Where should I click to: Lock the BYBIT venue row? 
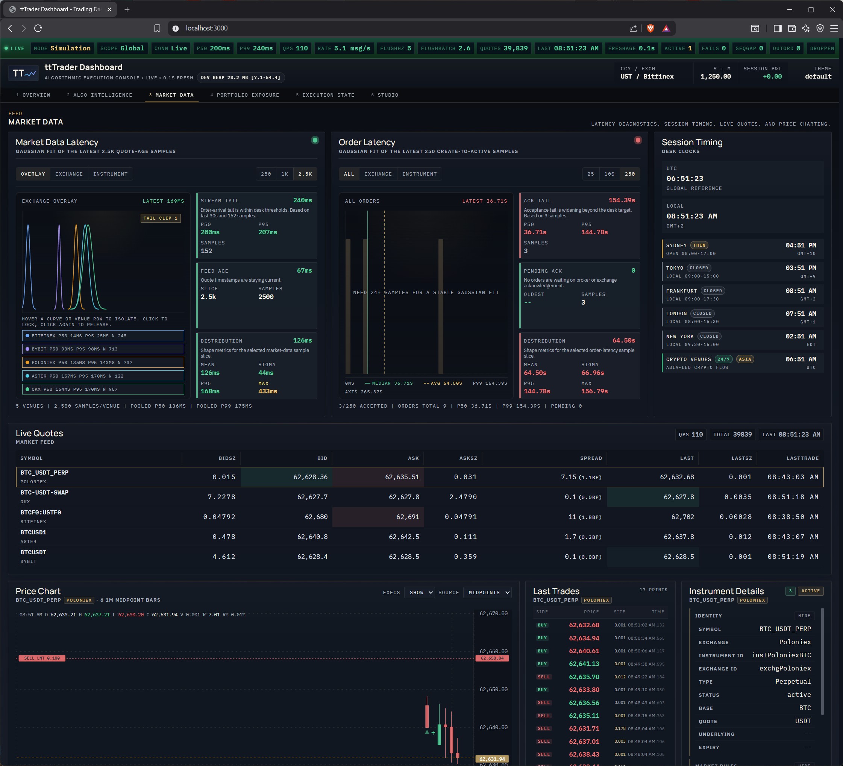tap(103, 349)
